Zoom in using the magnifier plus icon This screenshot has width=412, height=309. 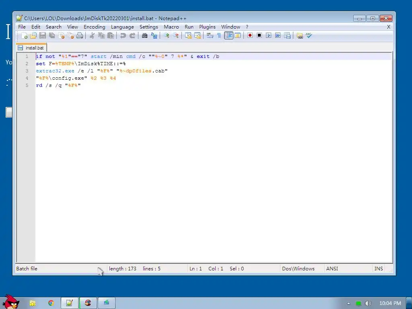click(166, 35)
